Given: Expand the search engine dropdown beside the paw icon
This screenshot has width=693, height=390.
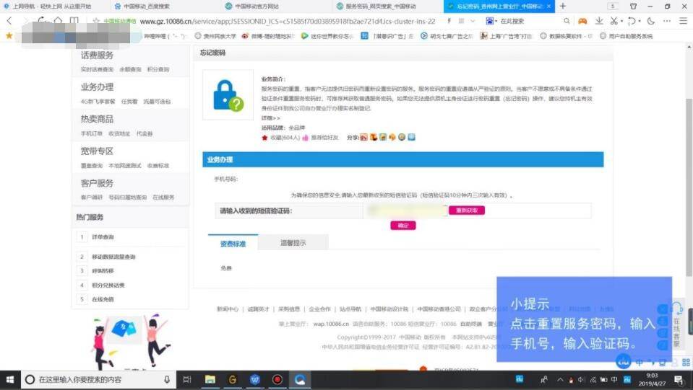Looking at the screenshot, I should pyautogui.click(x=496, y=21).
